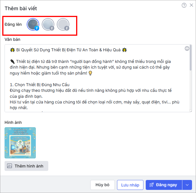Click the paper plane icon on Đăng ngay

pyautogui.click(x=151, y=185)
